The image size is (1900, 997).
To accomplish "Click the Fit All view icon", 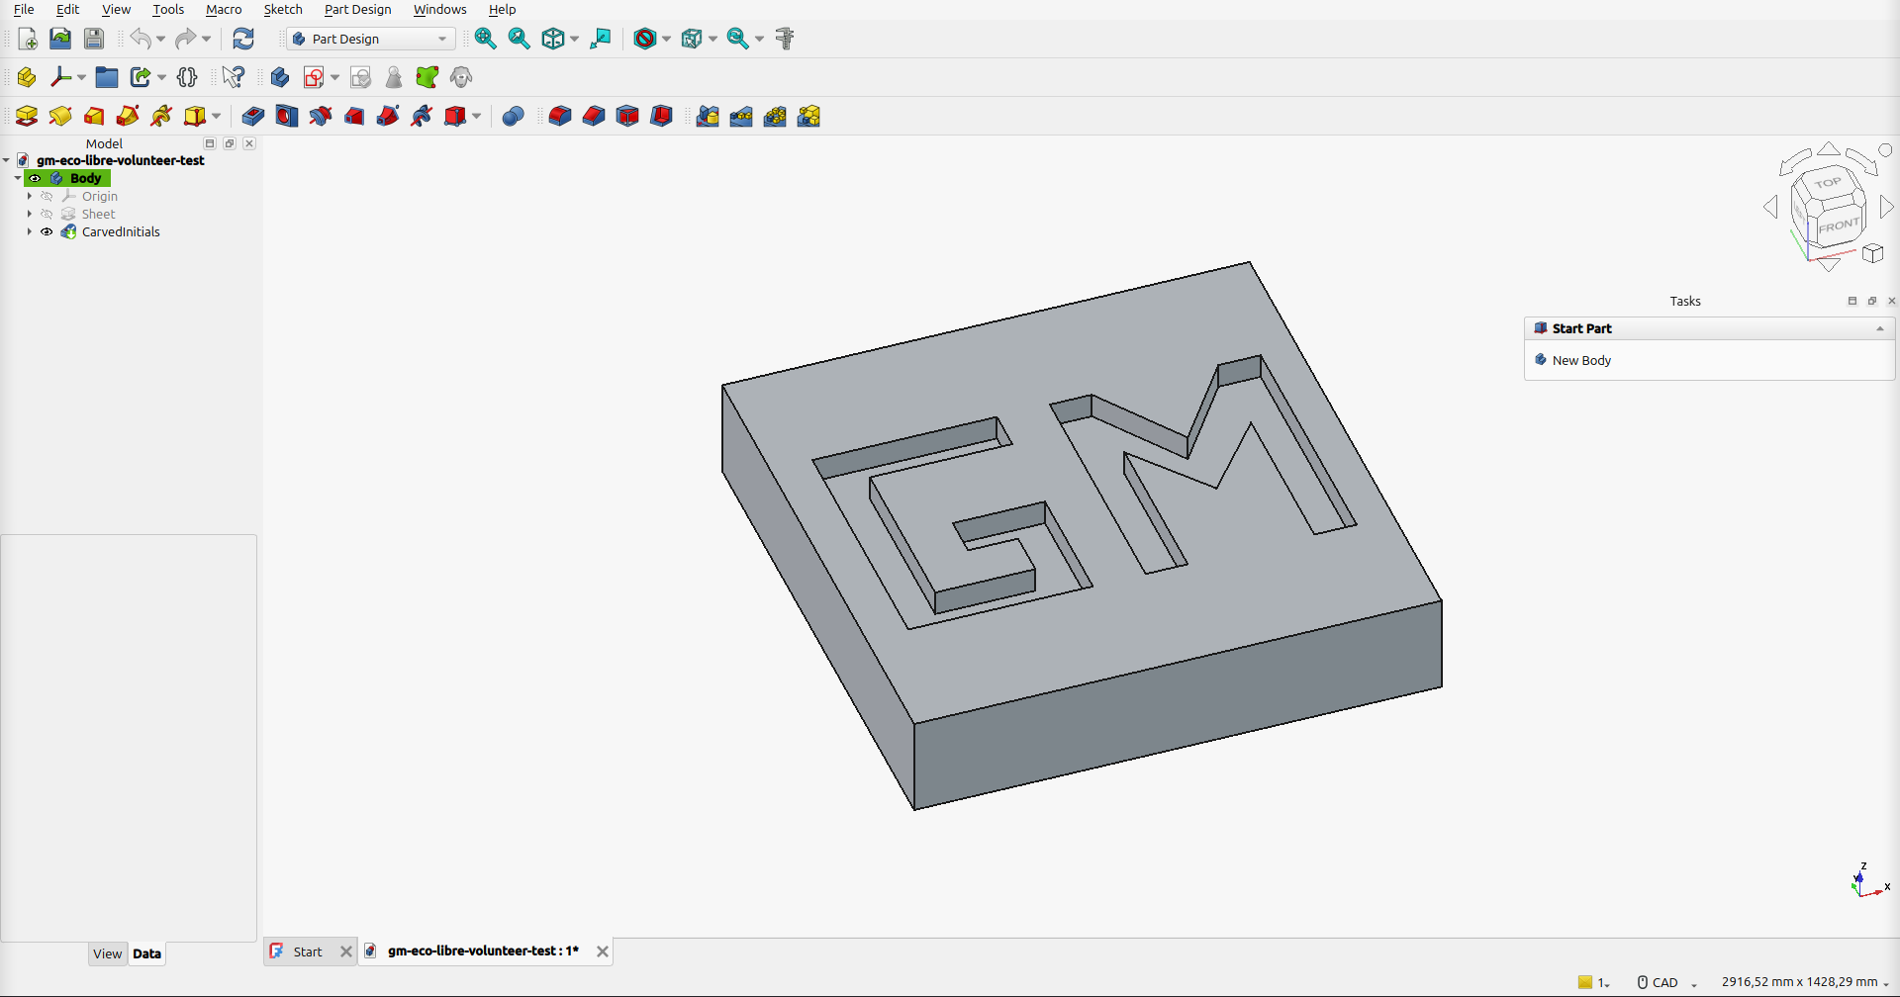I will click(x=485, y=39).
